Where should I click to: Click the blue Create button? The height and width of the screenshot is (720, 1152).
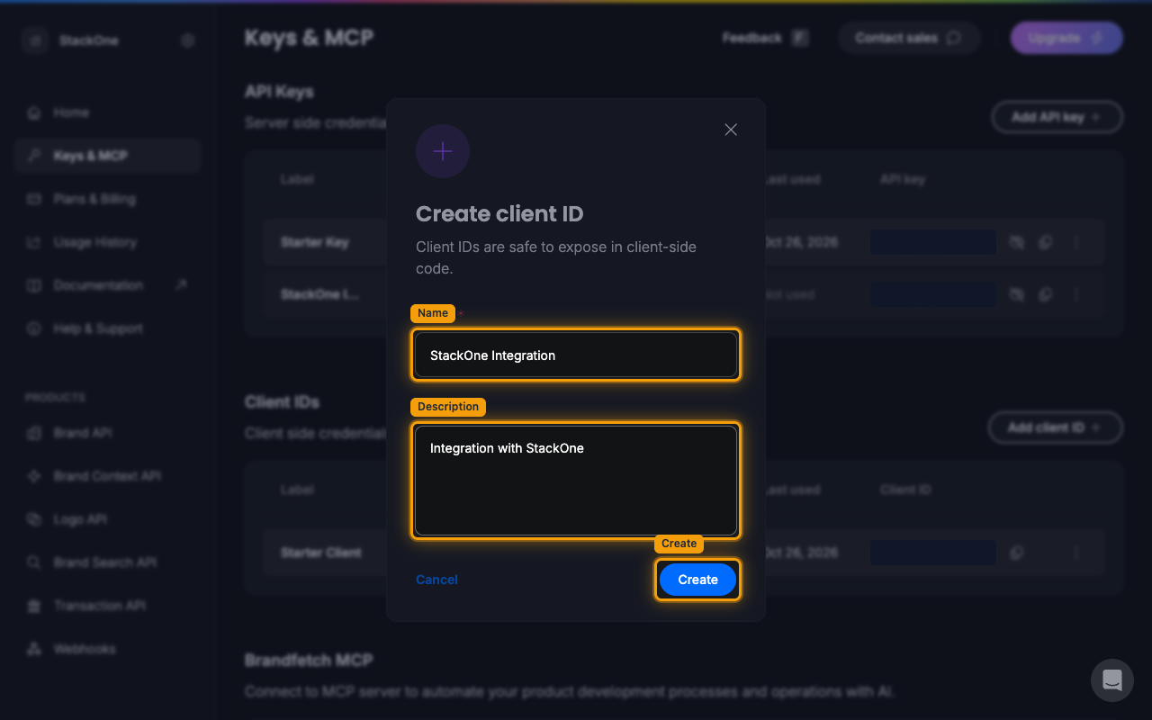(697, 580)
